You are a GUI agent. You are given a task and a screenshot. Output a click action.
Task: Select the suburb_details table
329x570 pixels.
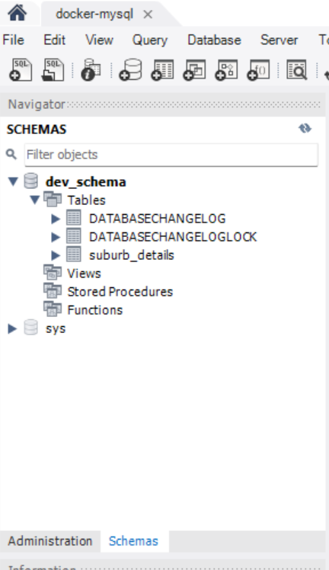point(132,255)
